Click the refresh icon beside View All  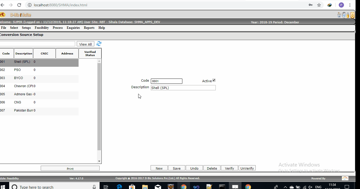(99, 44)
